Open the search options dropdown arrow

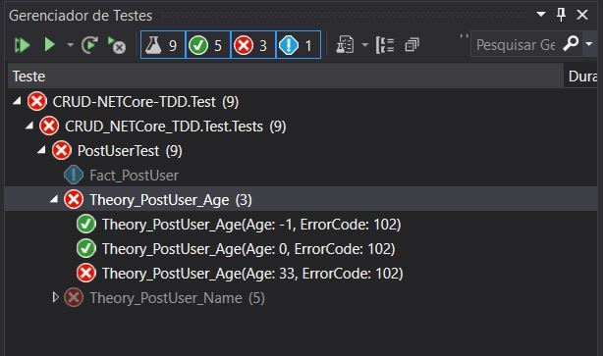pos(589,44)
